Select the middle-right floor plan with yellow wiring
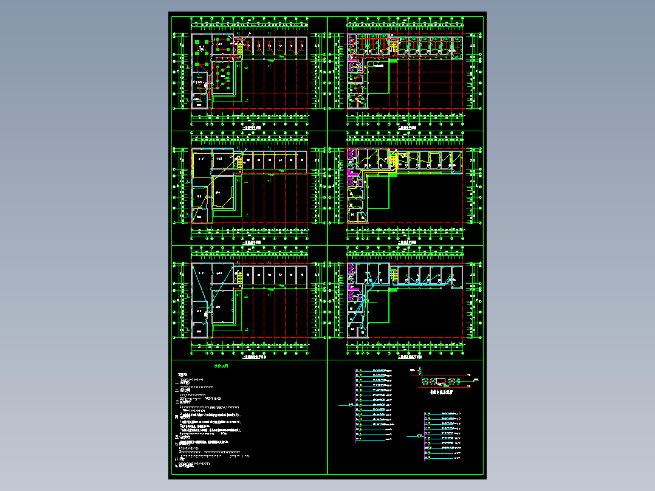The height and width of the screenshot is (491, 655). (405, 188)
